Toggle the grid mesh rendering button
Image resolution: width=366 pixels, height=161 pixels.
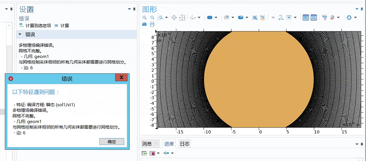(306, 17)
